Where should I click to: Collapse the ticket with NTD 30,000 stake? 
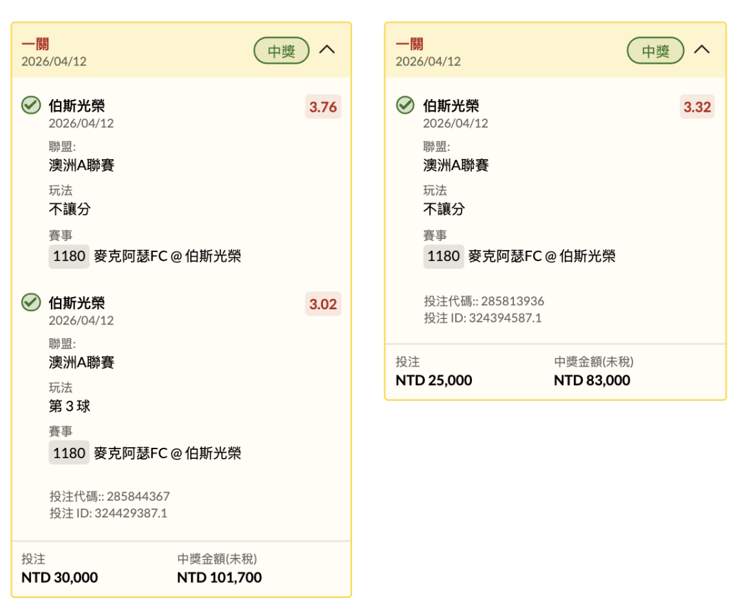coord(327,50)
